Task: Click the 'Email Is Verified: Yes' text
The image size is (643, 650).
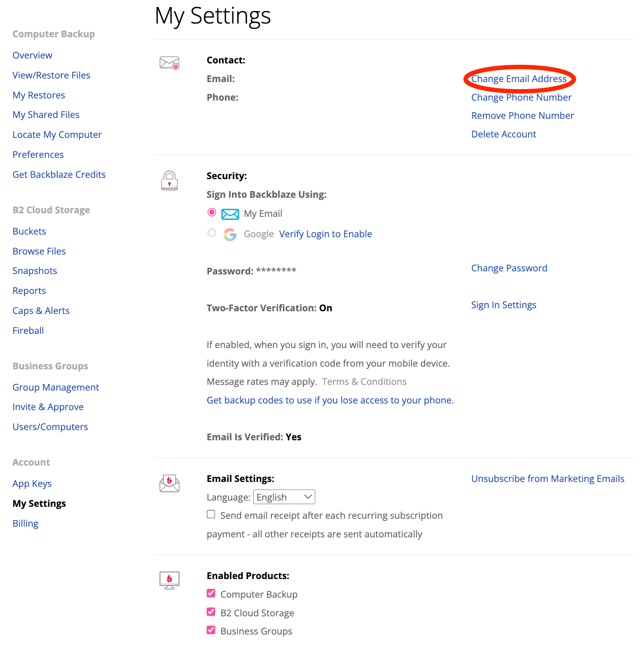Action: (x=254, y=437)
